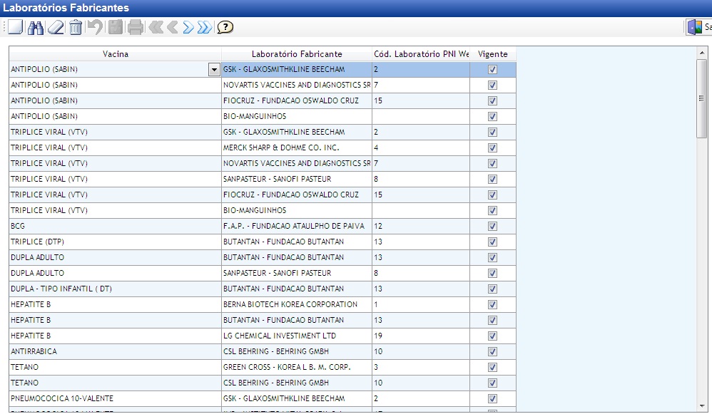
Task: Toggle Vigente for PNEUMOCOCICA 10-VALENTE GSK row
Action: click(x=492, y=398)
